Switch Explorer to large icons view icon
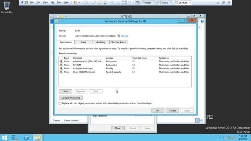This screenshot has width=251, height=141. coord(202,120)
